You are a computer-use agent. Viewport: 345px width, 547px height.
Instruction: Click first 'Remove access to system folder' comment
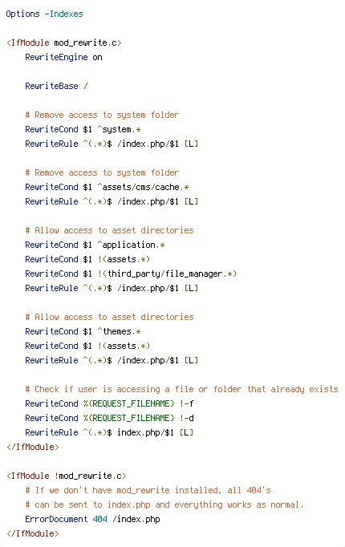pyautogui.click(x=102, y=115)
